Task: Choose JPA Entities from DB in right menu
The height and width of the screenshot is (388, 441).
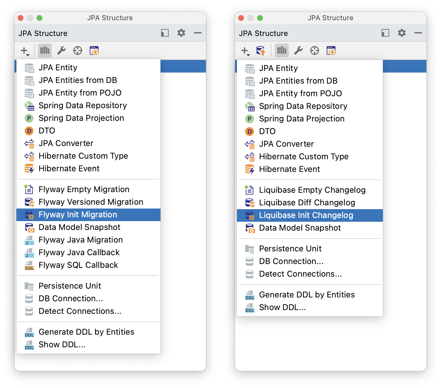Action: pos(310,81)
